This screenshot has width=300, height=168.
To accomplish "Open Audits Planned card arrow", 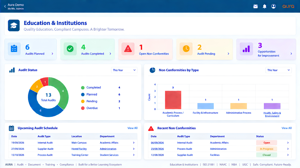I will 52,54.
